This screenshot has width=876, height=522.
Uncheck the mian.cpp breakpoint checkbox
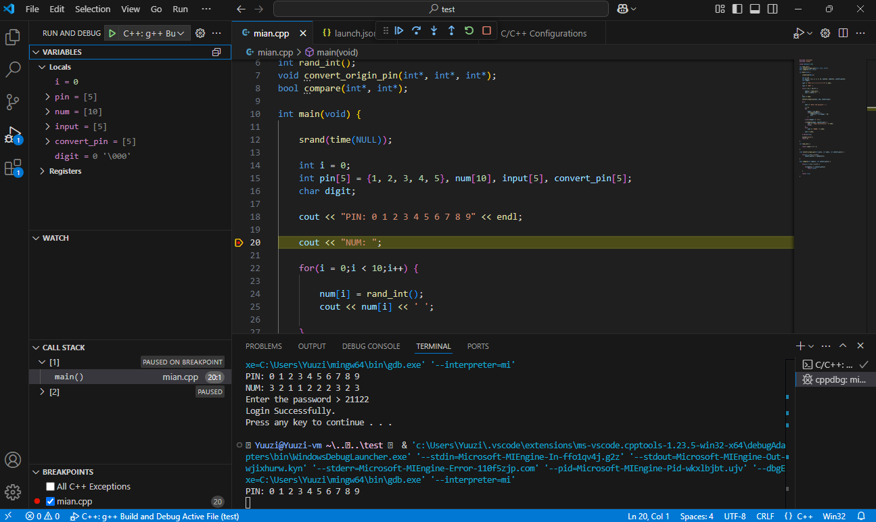point(50,502)
